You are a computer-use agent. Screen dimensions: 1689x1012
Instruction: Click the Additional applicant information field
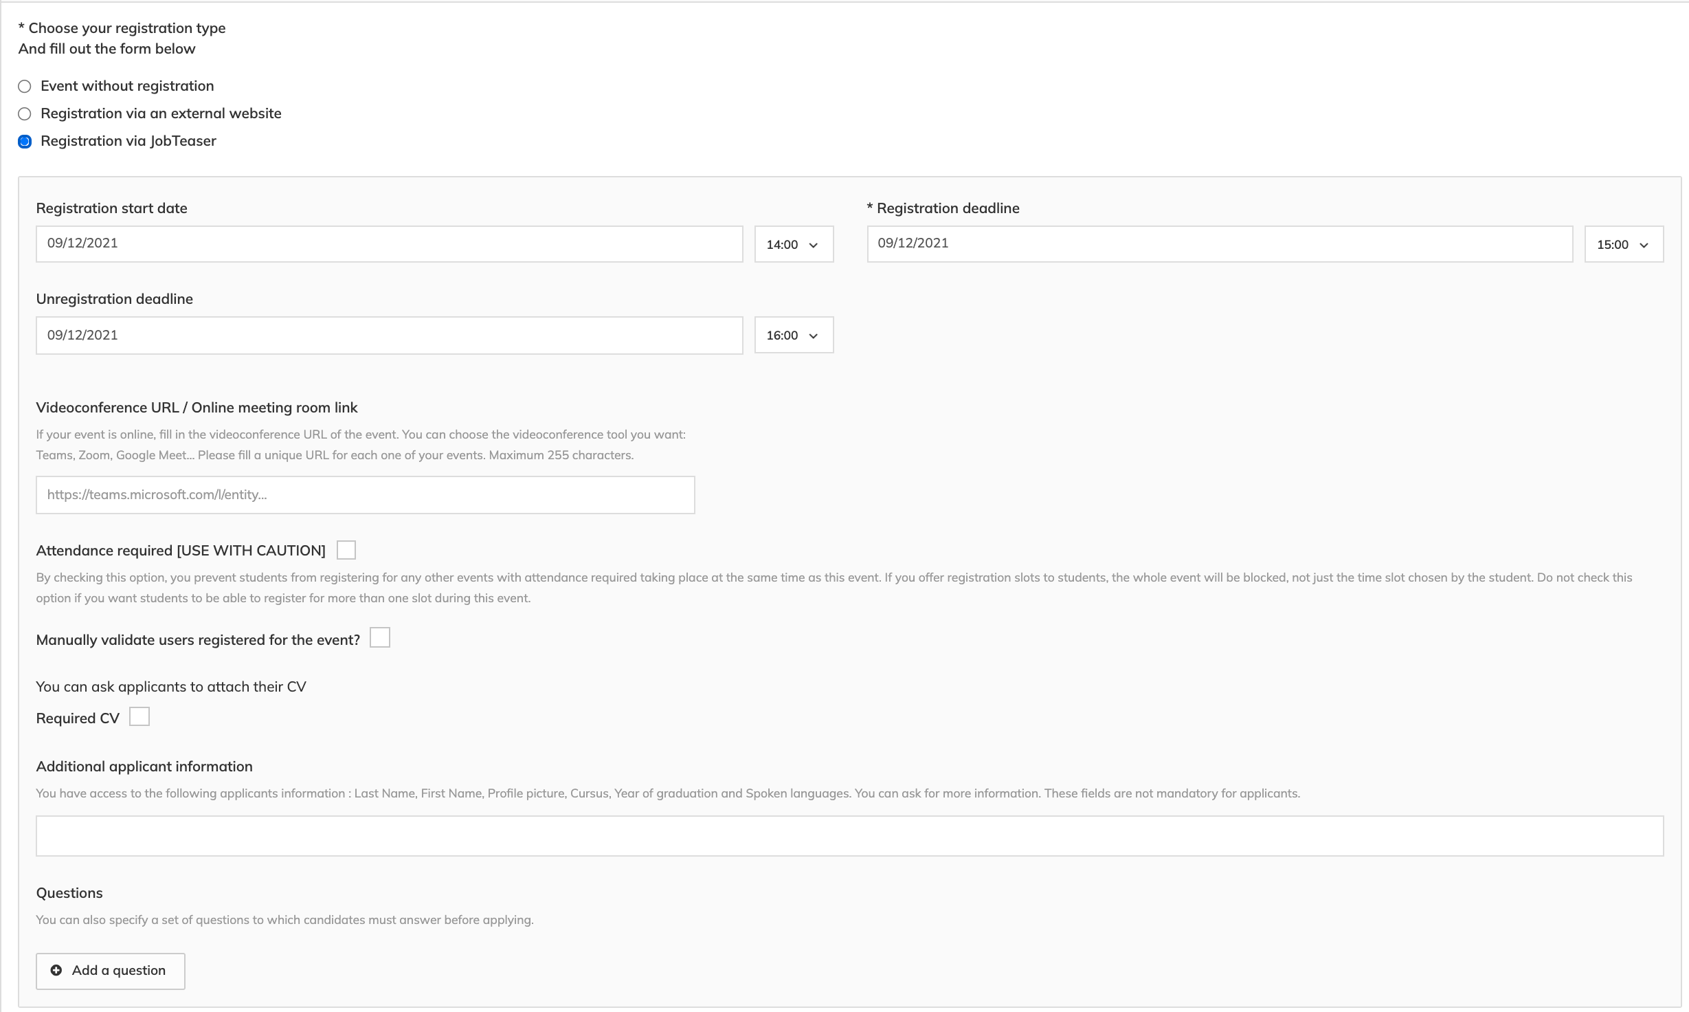click(849, 836)
